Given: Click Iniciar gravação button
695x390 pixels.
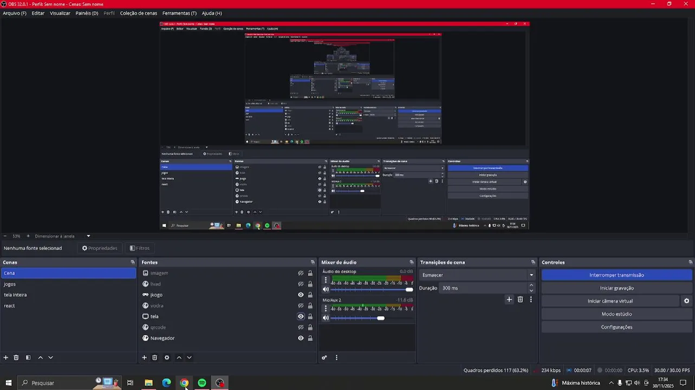Looking at the screenshot, I should click(x=616, y=288).
